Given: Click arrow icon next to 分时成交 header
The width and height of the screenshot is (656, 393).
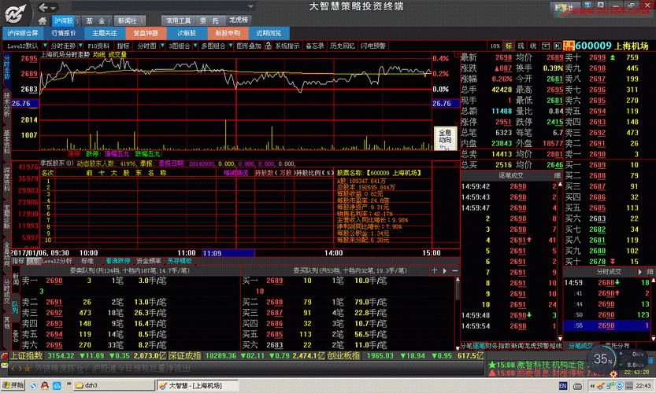Looking at the screenshot, I should 639,271.
